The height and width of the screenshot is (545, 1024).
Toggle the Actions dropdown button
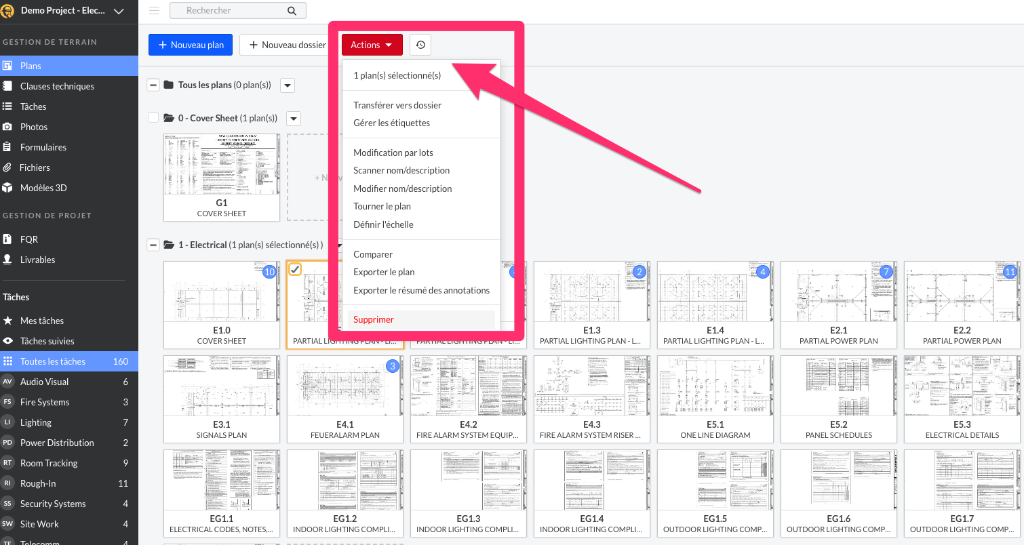click(x=372, y=45)
